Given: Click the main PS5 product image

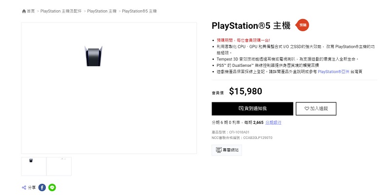Looking at the screenshot, I should [93, 56].
